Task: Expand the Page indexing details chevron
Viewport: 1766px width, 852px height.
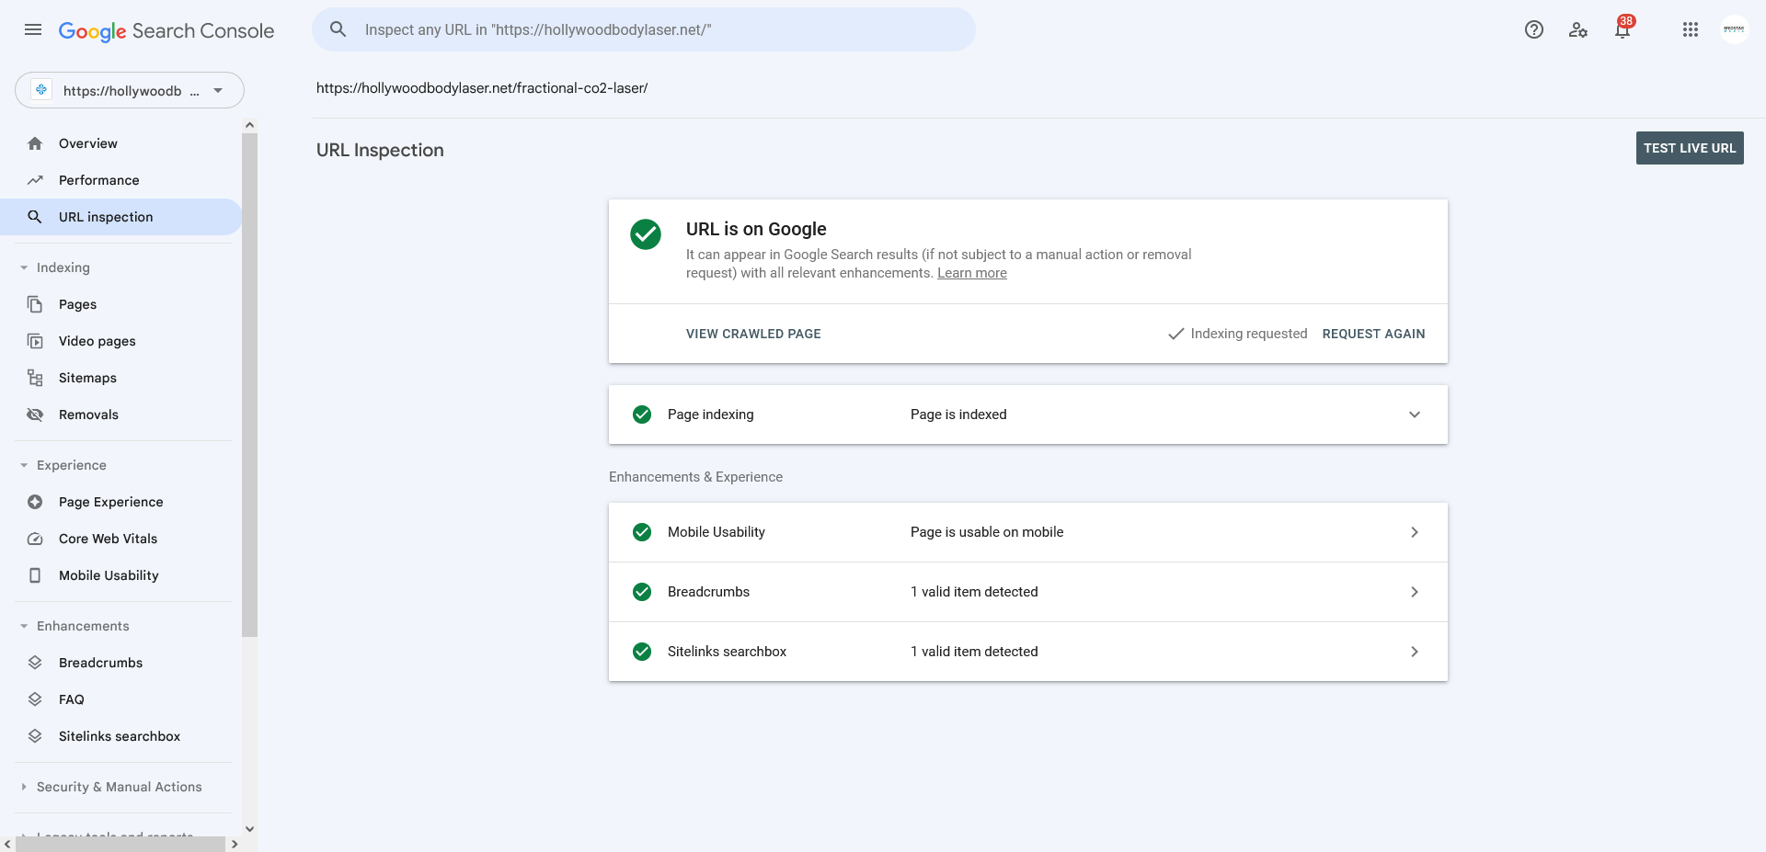Action: pos(1415,415)
